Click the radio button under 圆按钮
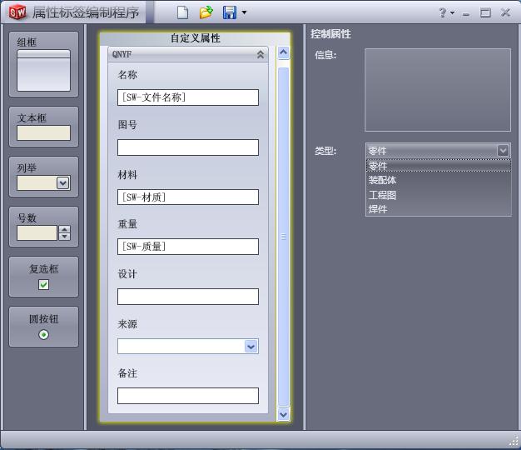 click(43, 335)
